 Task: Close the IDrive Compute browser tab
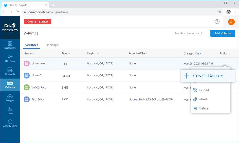point(45,5)
